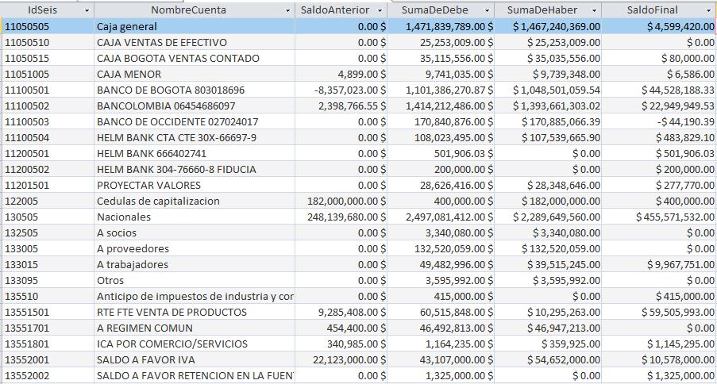717x384 pixels.
Task: Select 'ICA POR COMERCIO/SERVICIOS' cell
Action: pos(195,344)
